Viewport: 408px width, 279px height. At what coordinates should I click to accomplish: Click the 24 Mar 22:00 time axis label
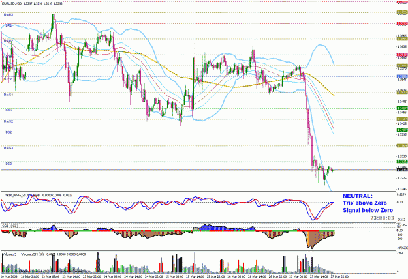pyautogui.click(x=153, y=276)
